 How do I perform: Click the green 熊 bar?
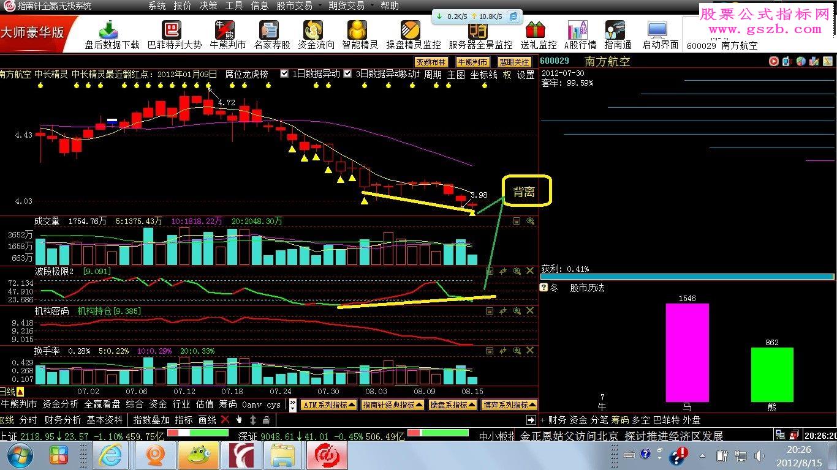(772, 375)
